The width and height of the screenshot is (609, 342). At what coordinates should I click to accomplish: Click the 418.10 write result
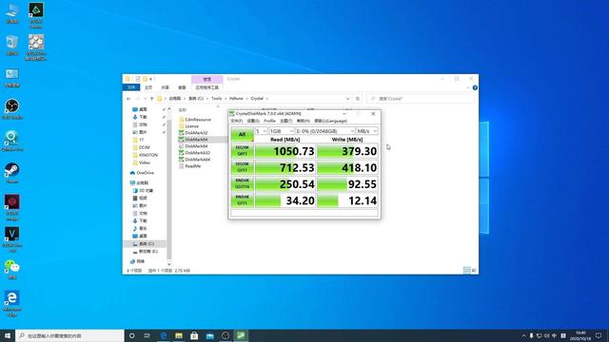coord(347,167)
